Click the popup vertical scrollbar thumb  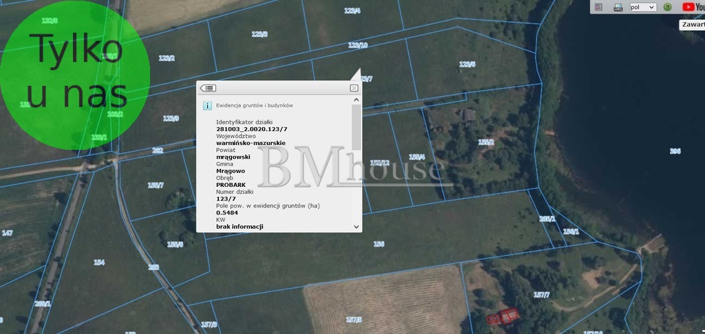pos(356,127)
